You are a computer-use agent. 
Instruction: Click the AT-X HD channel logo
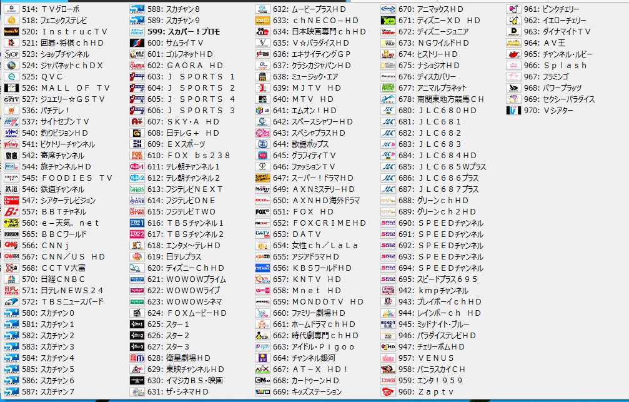(x=262, y=369)
